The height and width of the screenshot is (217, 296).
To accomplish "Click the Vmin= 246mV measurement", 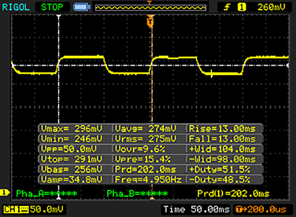I will [x=72, y=139].
